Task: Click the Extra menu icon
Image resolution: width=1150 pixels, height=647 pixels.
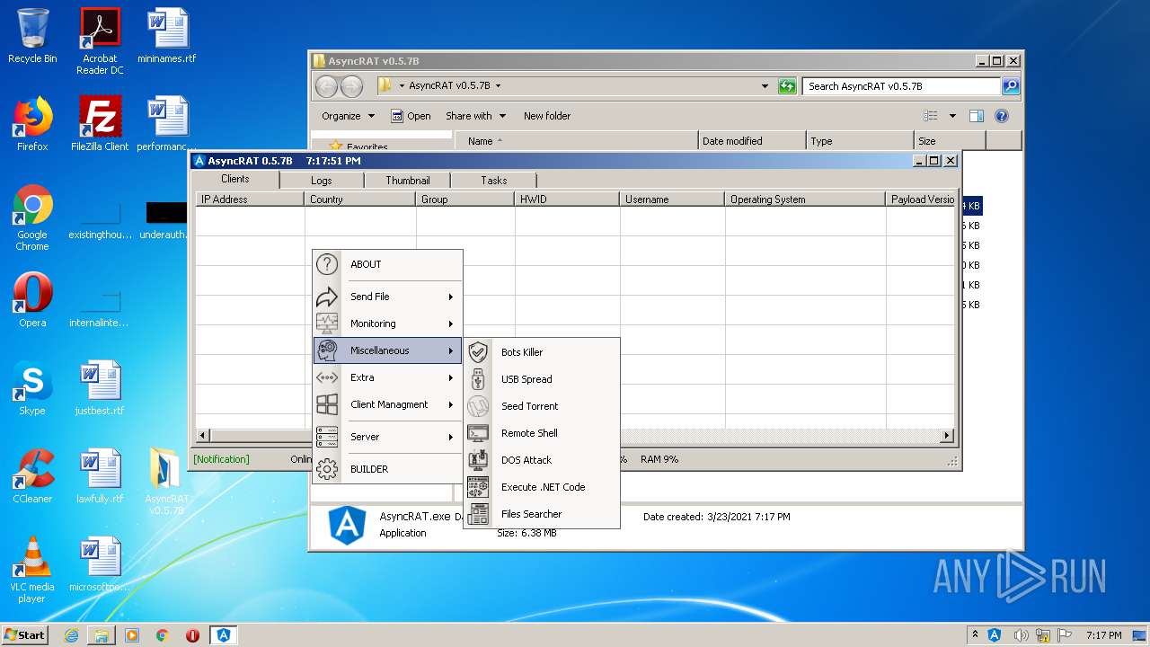Action: [x=327, y=377]
